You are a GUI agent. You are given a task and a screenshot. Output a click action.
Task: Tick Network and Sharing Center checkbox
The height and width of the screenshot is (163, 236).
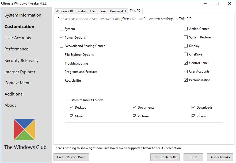coord(62,46)
